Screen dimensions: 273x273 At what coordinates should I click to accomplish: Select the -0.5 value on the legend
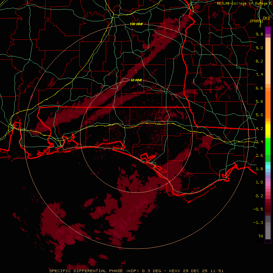click(258, 209)
